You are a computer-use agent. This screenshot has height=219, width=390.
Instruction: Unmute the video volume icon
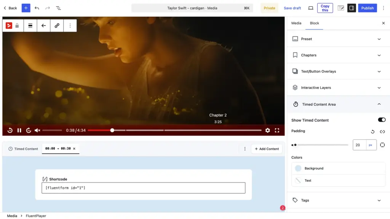37,130
